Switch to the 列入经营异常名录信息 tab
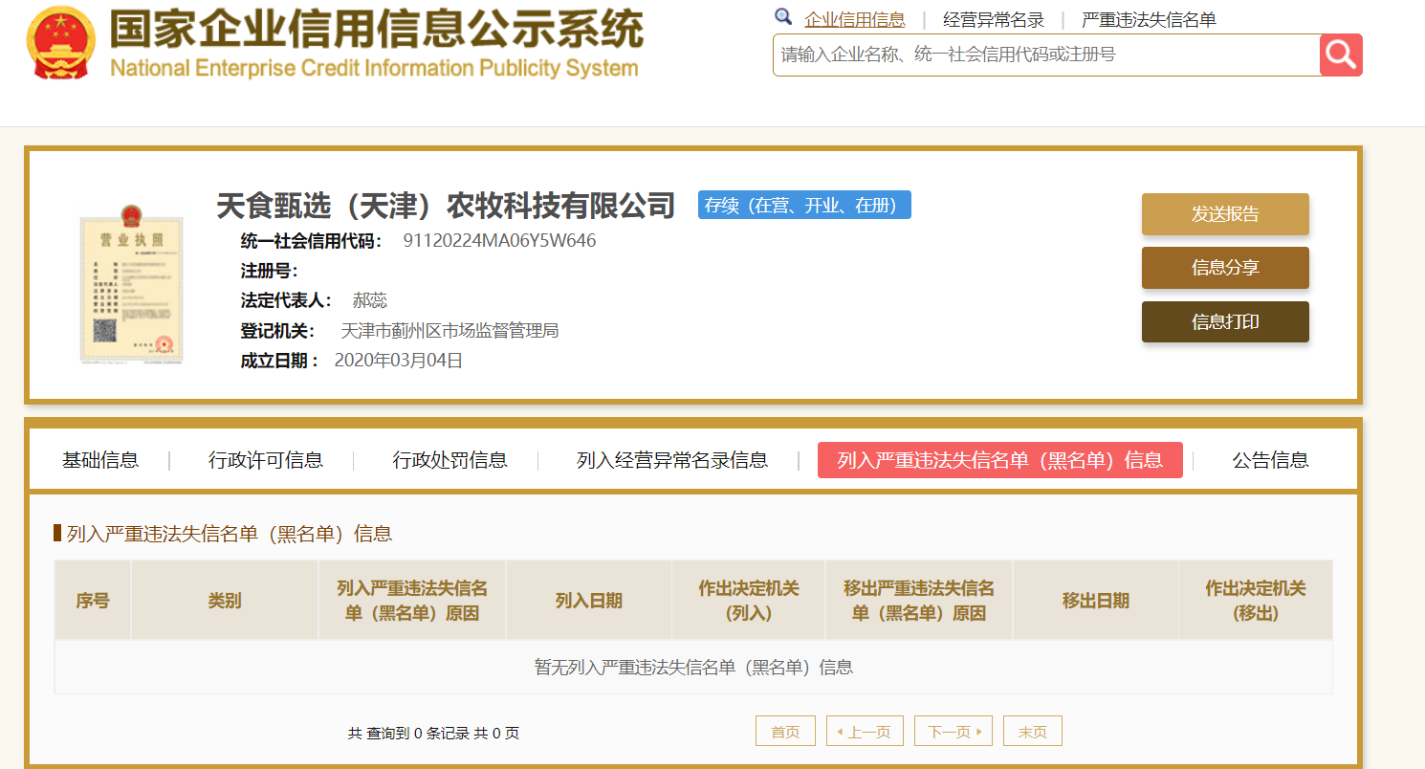The image size is (1425, 769). [x=672, y=460]
